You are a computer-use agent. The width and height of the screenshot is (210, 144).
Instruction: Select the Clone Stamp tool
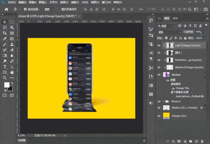(12, 44)
